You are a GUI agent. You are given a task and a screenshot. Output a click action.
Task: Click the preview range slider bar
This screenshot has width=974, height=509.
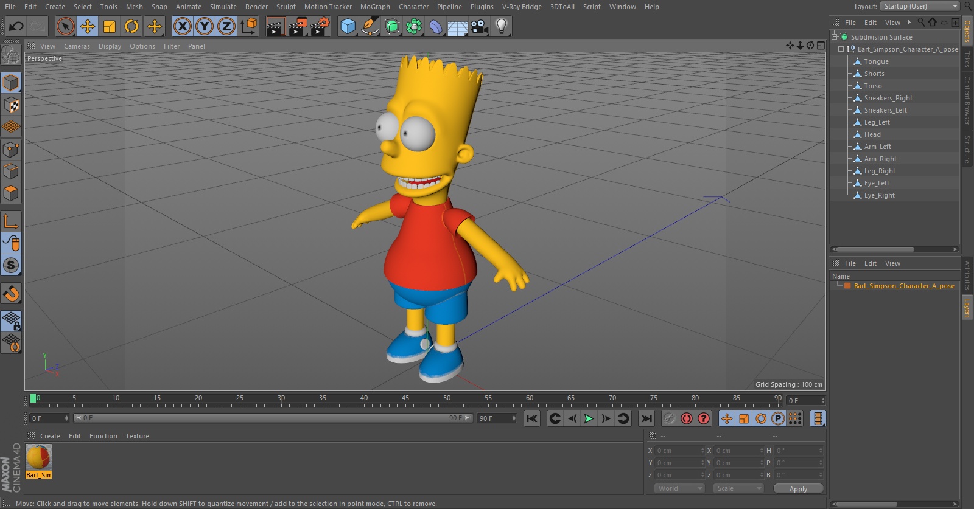tap(273, 418)
